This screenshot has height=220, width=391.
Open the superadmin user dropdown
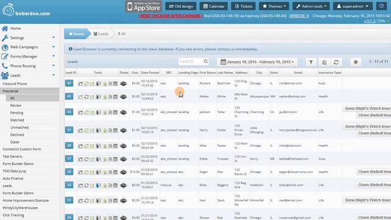pyautogui.click(x=353, y=6)
